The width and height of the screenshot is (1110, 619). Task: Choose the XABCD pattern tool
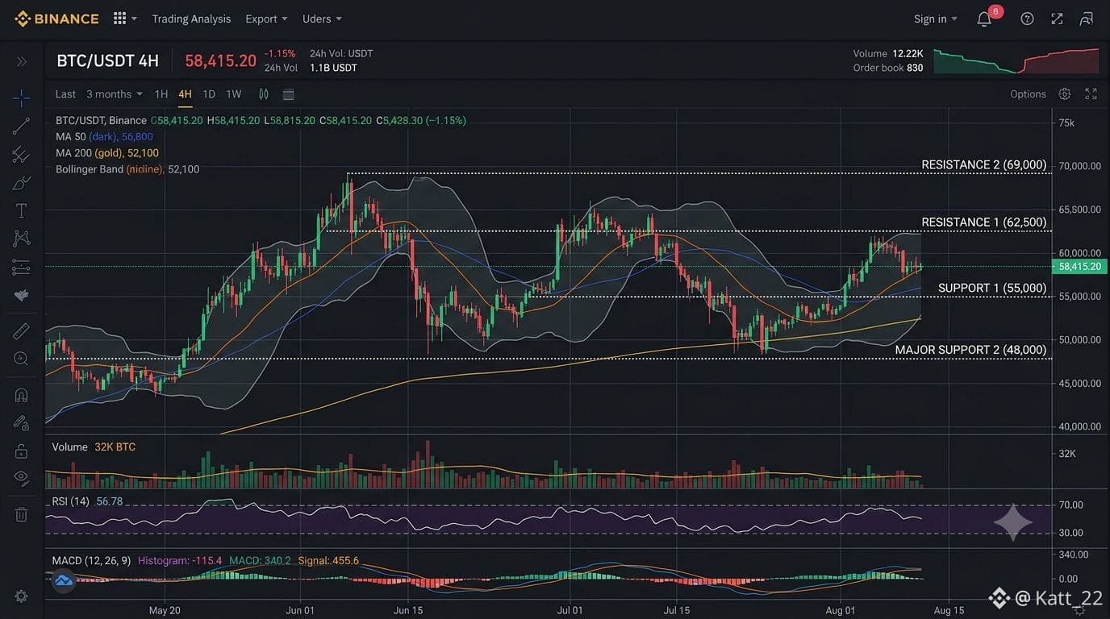coord(21,239)
